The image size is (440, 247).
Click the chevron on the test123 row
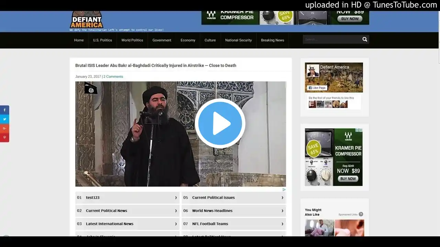pyautogui.click(x=176, y=198)
